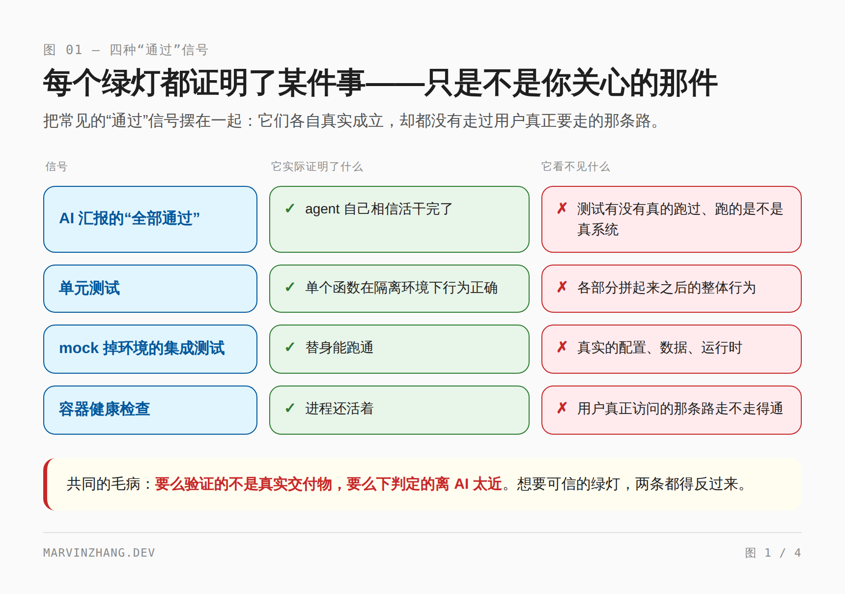Click the text '各部分拼起来之后的整体行为'
The width and height of the screenshot is (845, 594).
[666, 288]
